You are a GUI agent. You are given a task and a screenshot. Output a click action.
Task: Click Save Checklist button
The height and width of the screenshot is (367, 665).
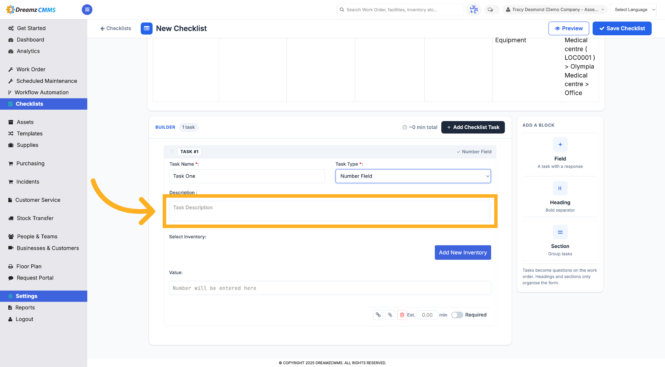click(x=622, y=28)
